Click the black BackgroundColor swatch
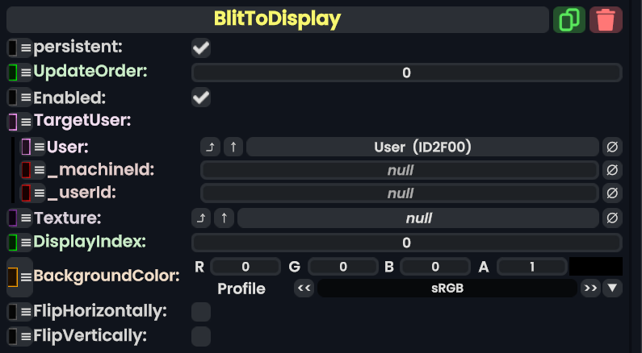Viewport: 642px width, 353px height. coord(595,266)
